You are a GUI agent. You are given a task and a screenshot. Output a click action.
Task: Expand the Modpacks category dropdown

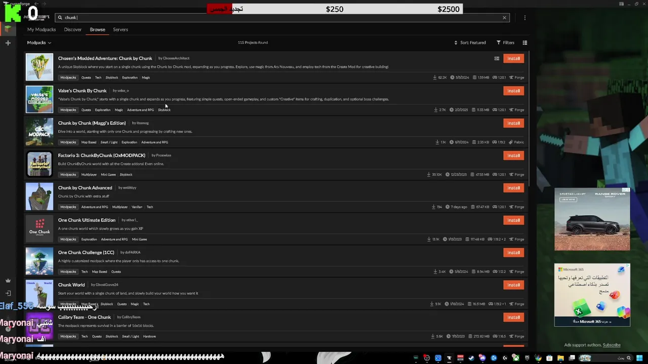39,42
